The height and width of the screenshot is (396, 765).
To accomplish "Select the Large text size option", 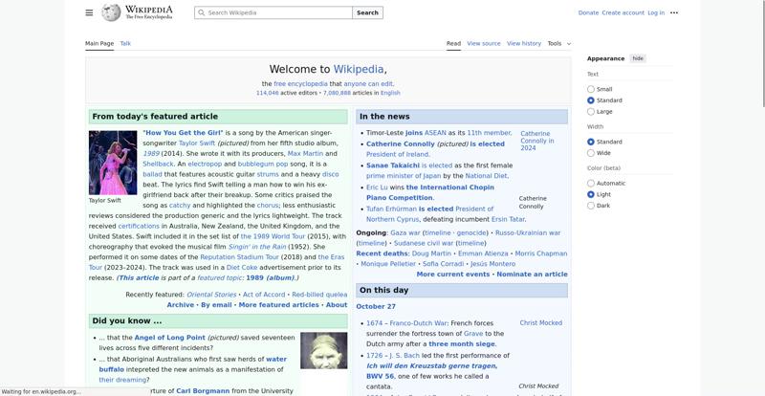I will tap(591, 112).
